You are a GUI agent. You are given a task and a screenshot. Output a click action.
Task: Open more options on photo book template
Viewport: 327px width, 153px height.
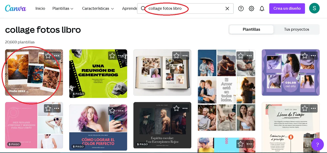tap(185, 56)
